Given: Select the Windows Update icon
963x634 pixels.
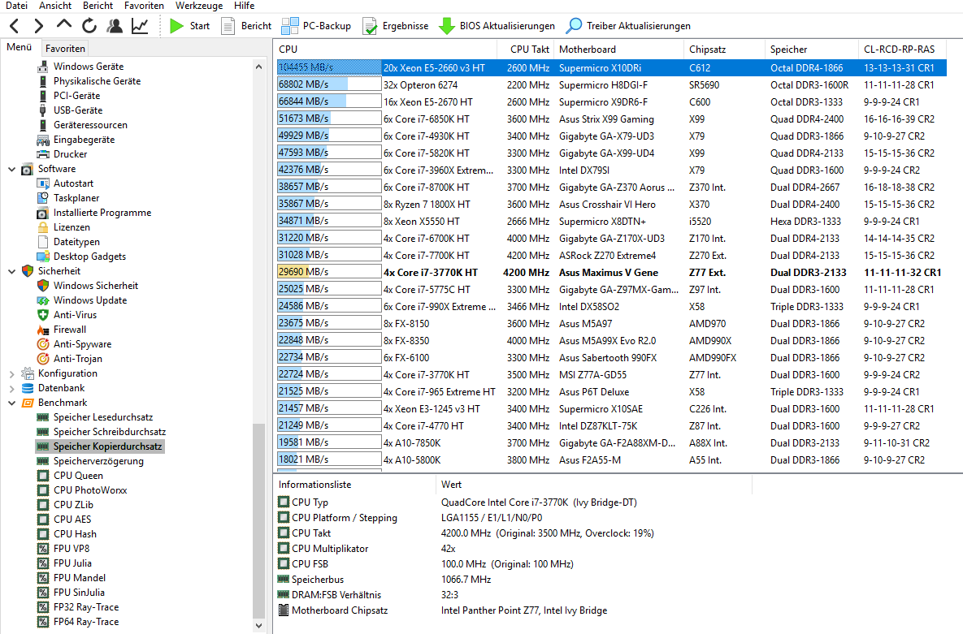Looking at the screenshot, I should click(x=43, y=300).
